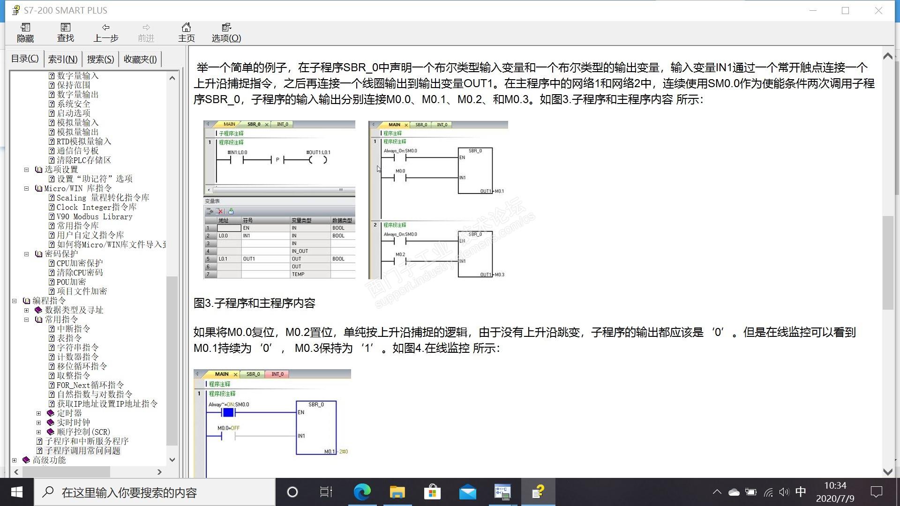Open the Mail app on the taskbar
The height and width of the screenshot is (506, 900).
click(x=467, y=492)
